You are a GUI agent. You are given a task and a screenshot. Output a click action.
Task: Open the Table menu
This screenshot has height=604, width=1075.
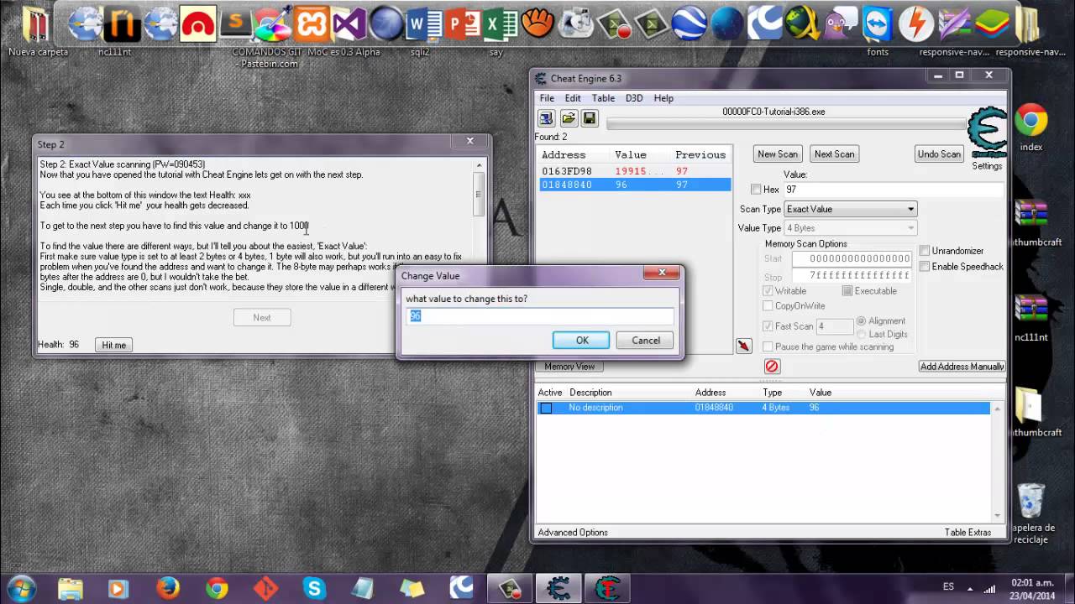pyautogui.click(x=603, y=98)
